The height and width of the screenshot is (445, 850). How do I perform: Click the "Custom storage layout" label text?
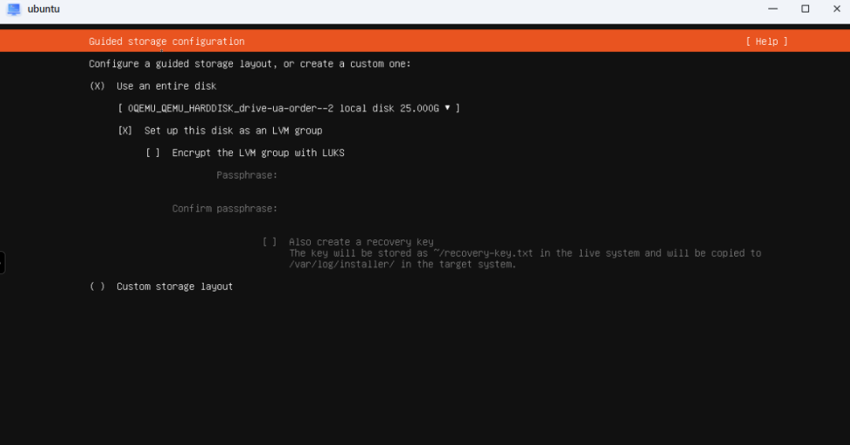click(175, 287)
